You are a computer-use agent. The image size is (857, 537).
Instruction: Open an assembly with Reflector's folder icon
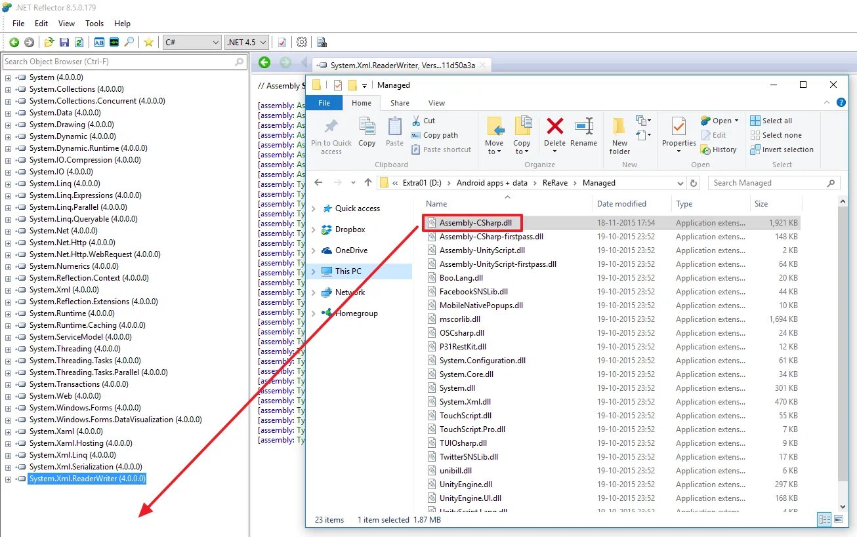(49, 42)
